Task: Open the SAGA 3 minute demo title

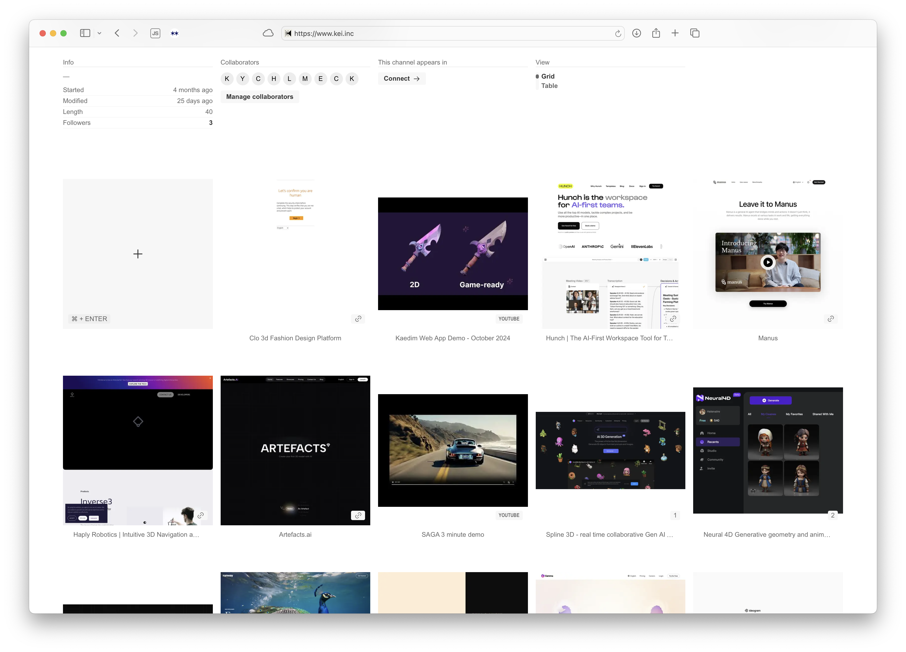Action: pyautogui.click(x=452, y=535)
